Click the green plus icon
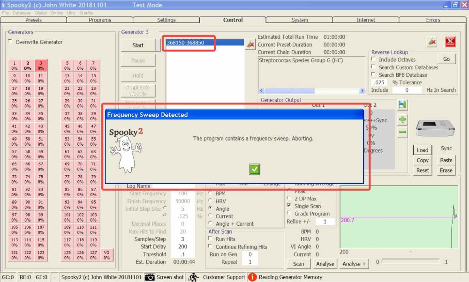 [402, 119]
